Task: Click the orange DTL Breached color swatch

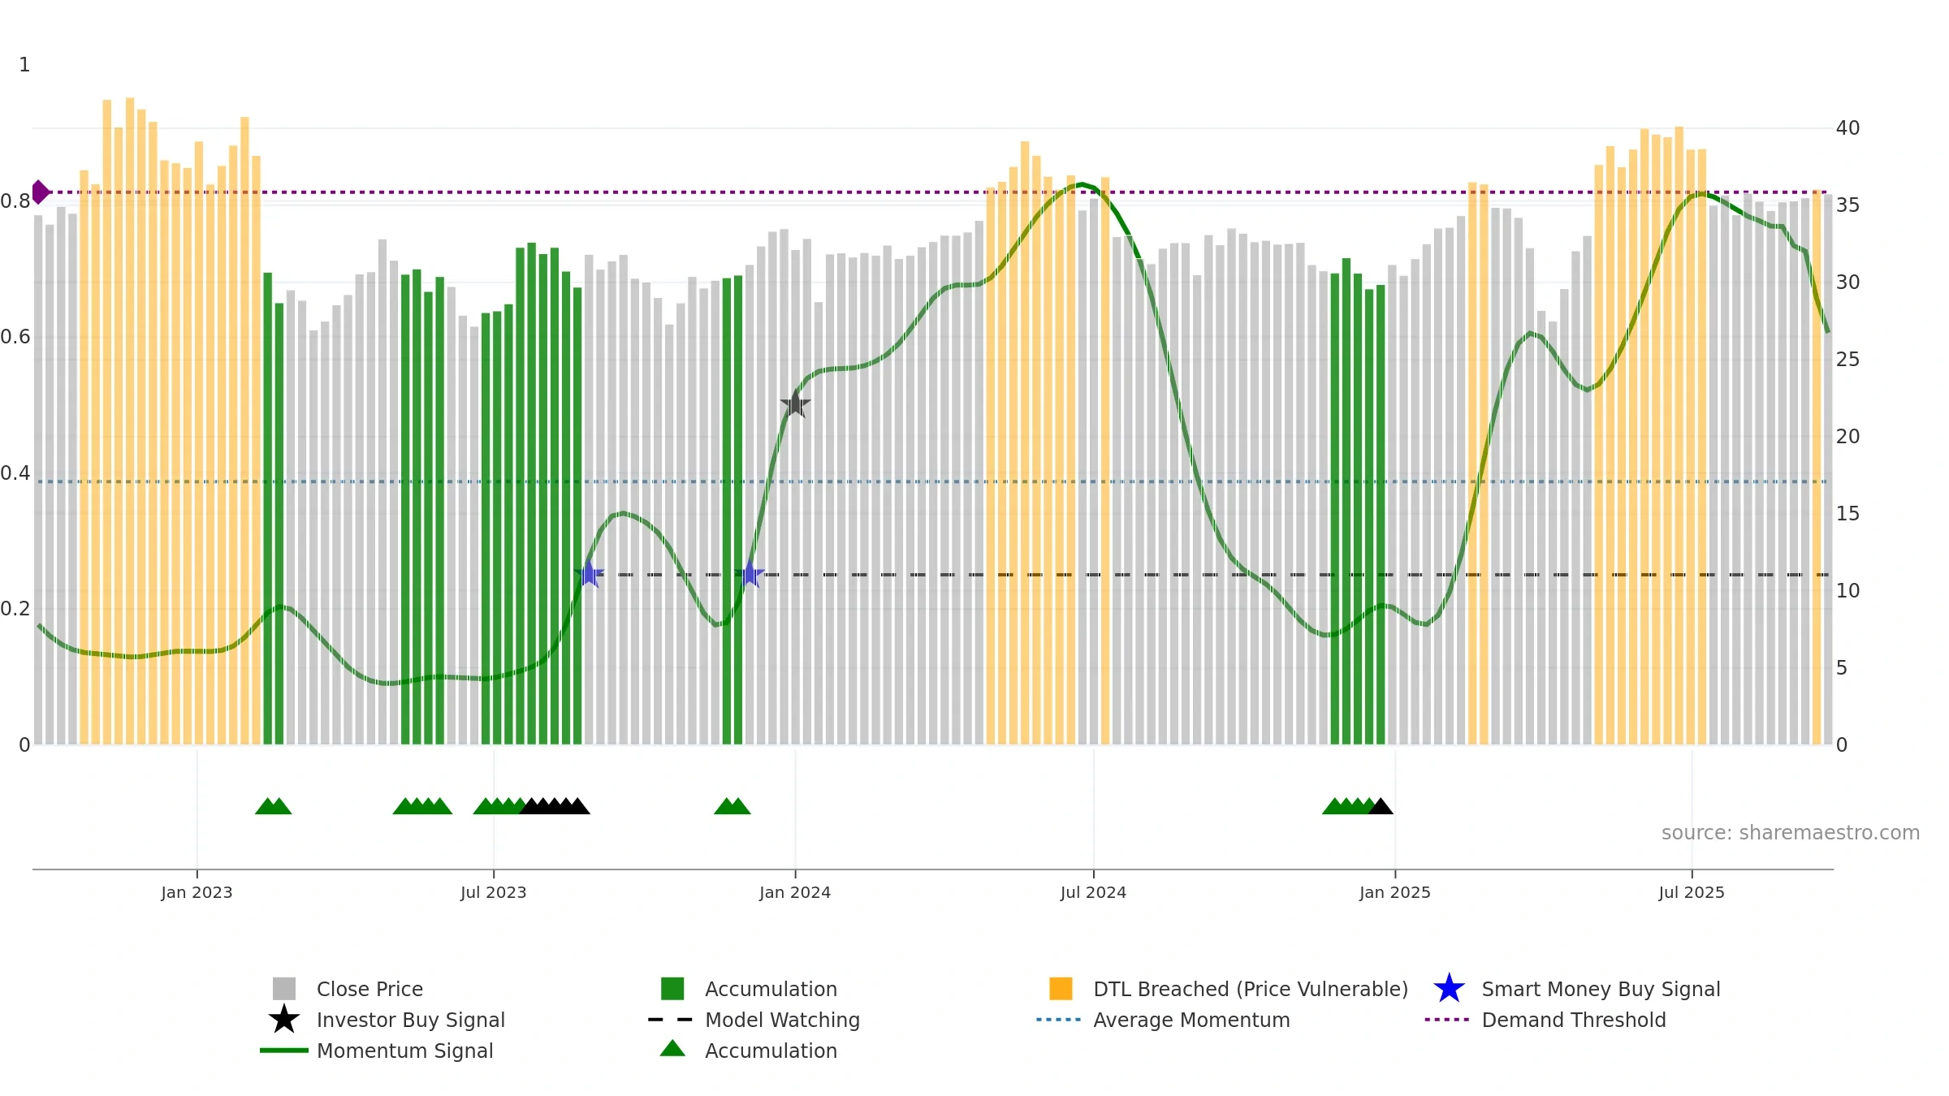Action: (1061, 989)
